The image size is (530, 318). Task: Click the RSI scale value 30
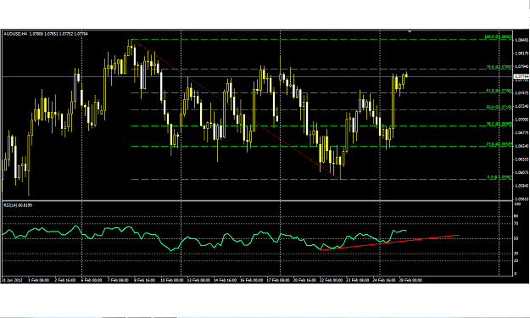click(516, 254)
